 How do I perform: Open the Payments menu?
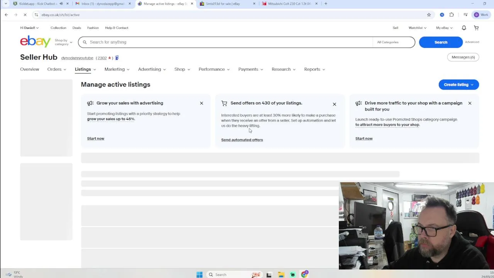(x=251, y=69)
